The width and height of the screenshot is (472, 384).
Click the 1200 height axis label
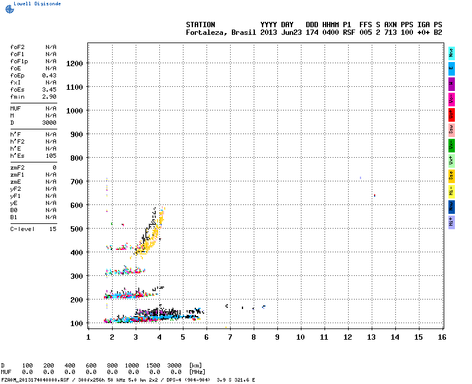pos(74,64)
